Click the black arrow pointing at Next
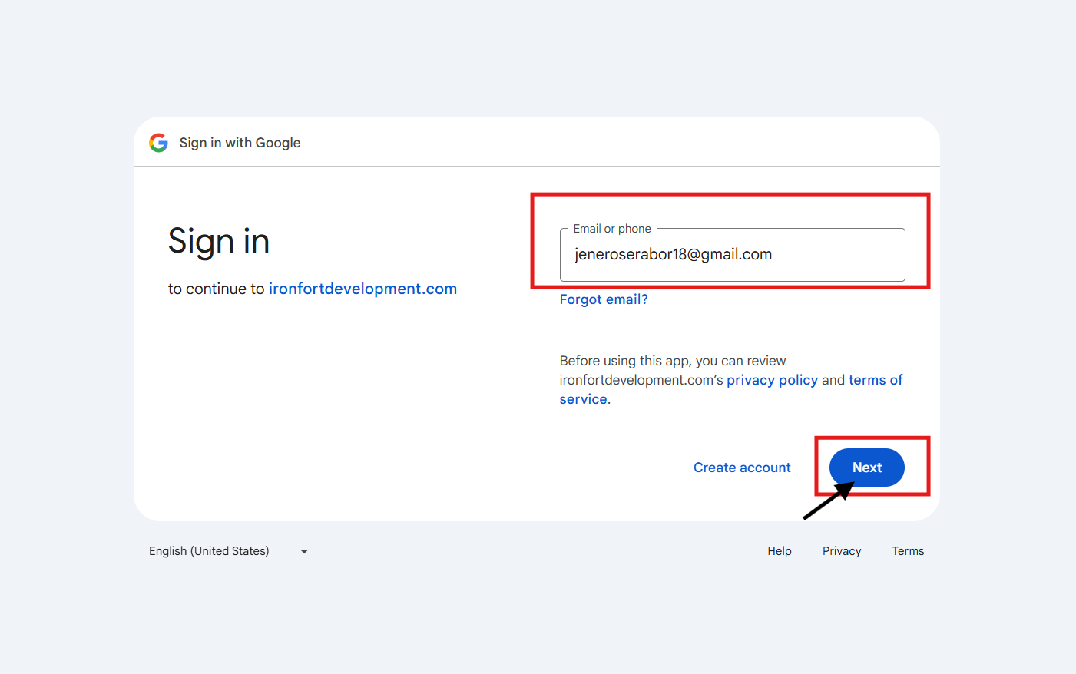 click(825, 504)
